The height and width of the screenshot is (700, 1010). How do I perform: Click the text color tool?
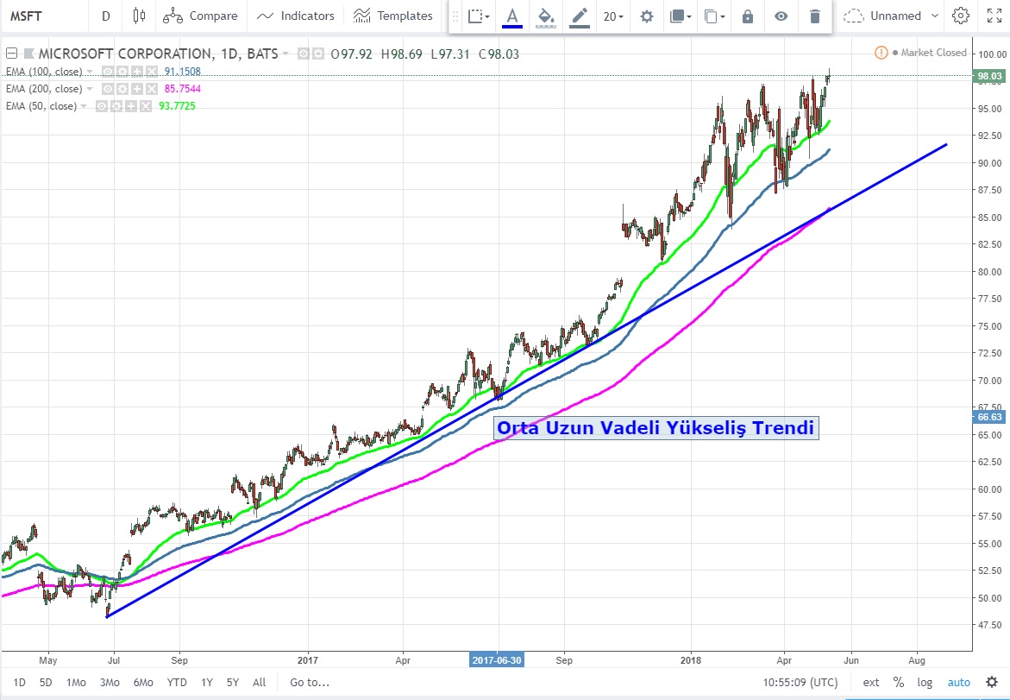pos(512,16)
